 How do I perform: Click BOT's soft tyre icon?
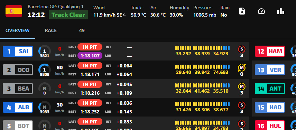pos(242,124)
